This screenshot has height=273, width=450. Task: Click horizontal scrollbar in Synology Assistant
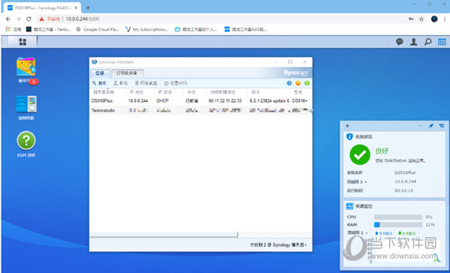(163, 235)
